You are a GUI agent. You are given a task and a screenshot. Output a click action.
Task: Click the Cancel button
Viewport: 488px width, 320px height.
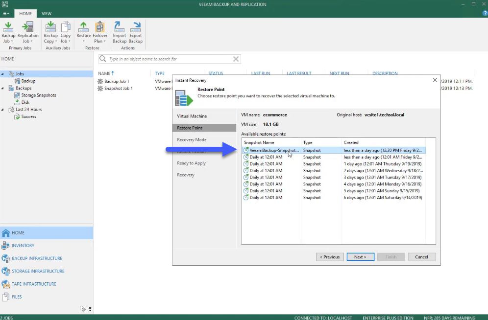[x=422, y=257]
